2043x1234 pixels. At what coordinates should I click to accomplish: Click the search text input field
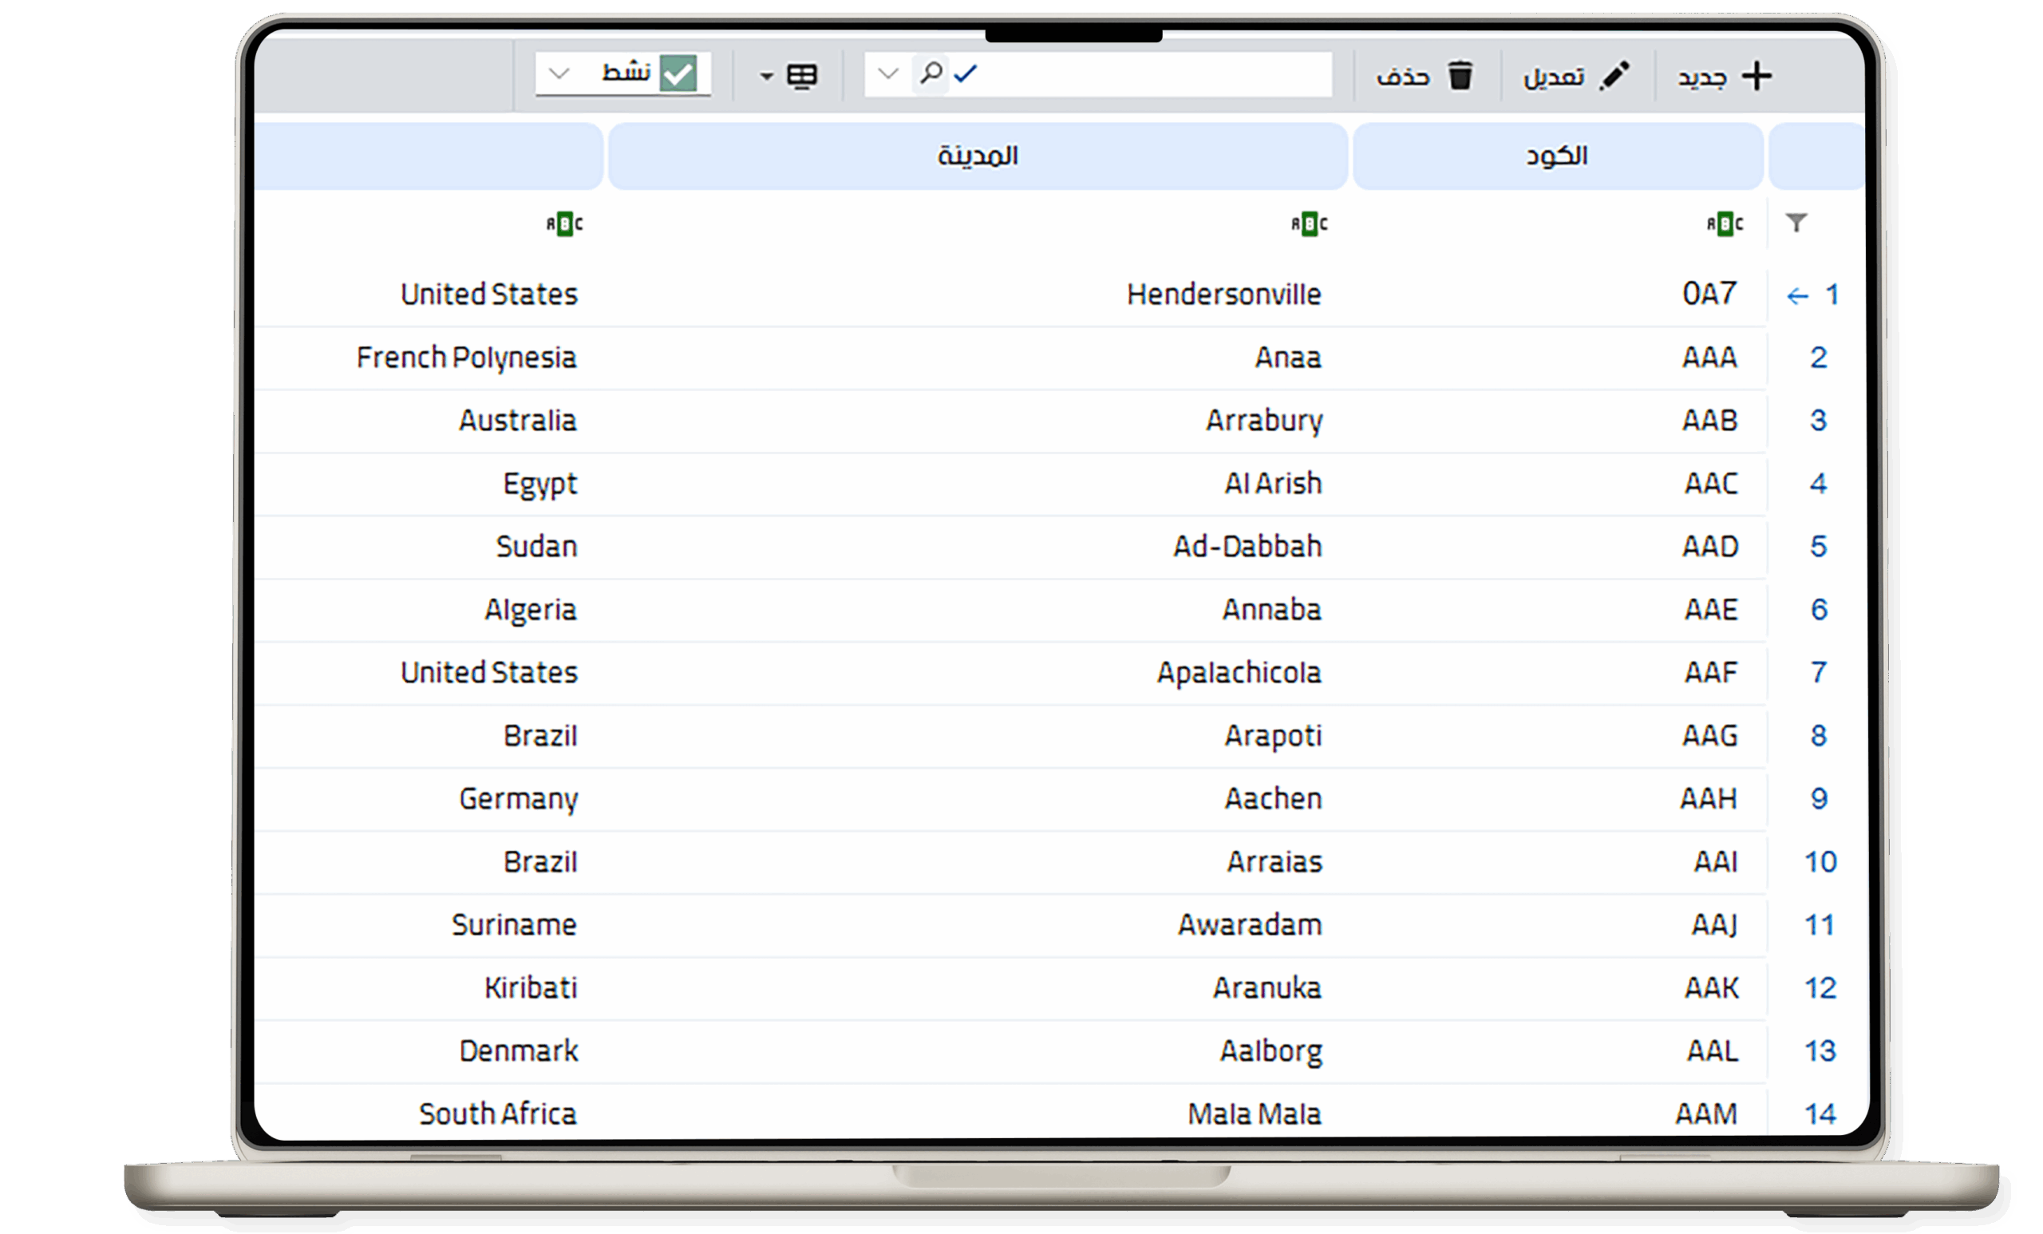1152,73
